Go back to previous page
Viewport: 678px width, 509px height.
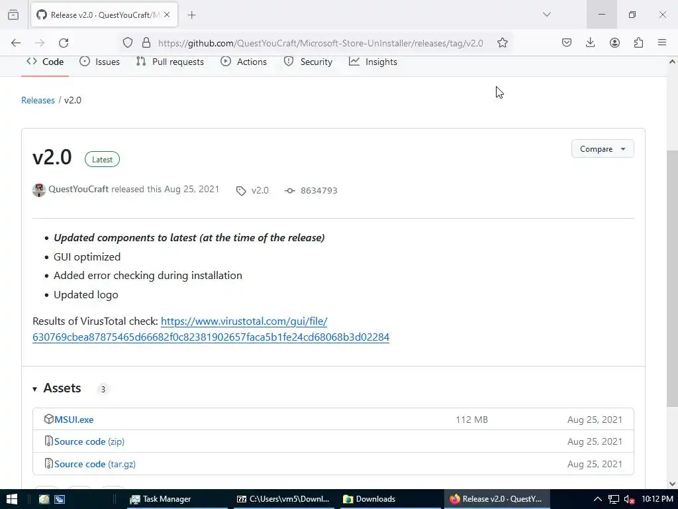coord(16,43)
